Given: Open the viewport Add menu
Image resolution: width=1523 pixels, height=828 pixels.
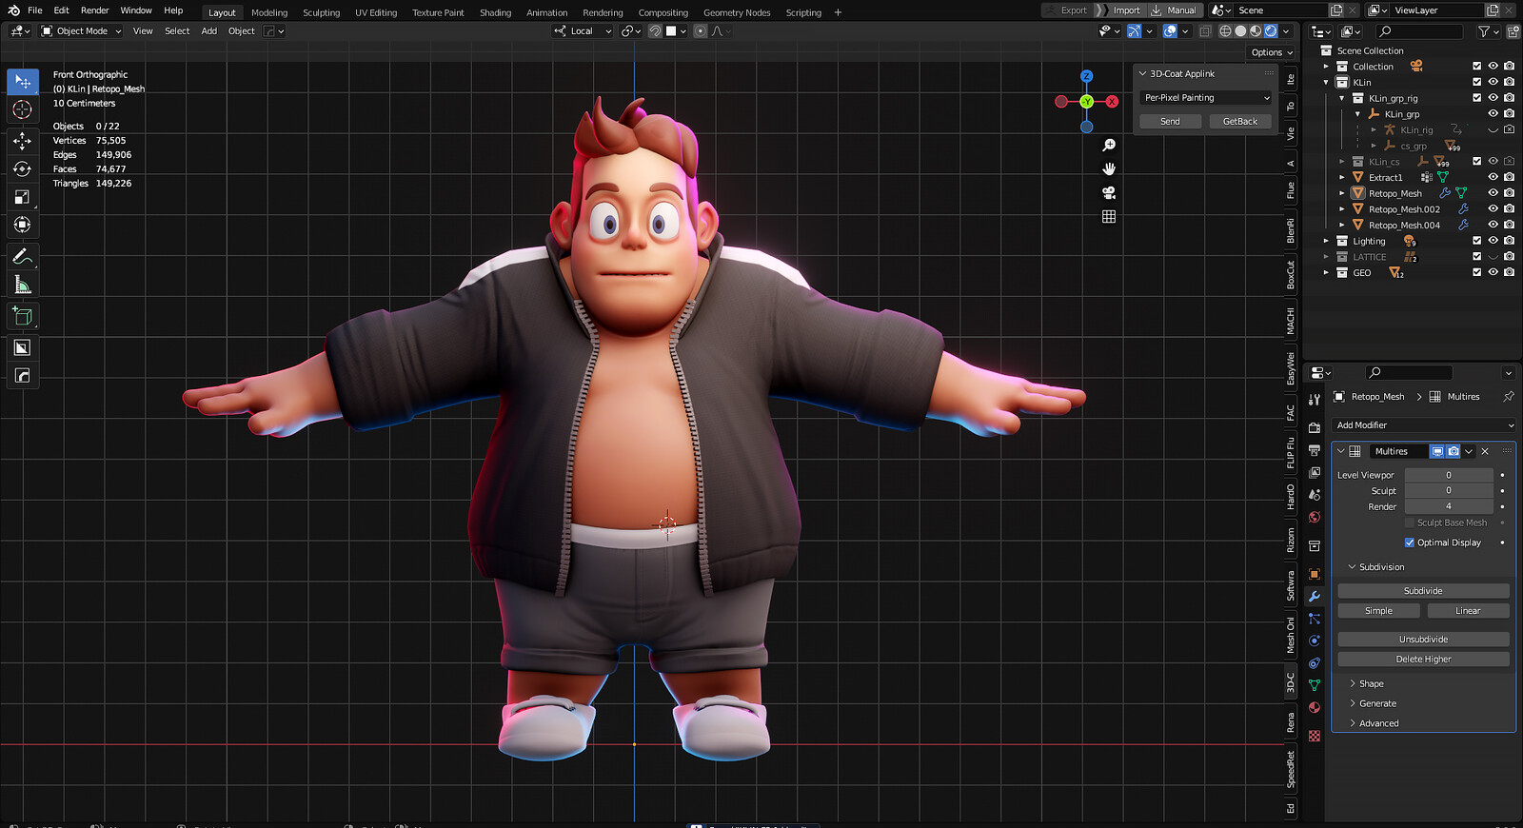Looking at the screenshot, I should pyautogui.click(x=209, y=31).
